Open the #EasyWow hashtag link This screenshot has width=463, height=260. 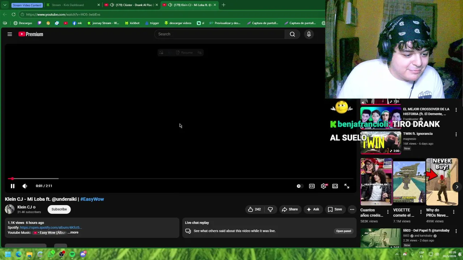[92, 199]
